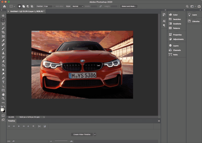
Task: Activate the Hand tool
Action: (3, 94)
